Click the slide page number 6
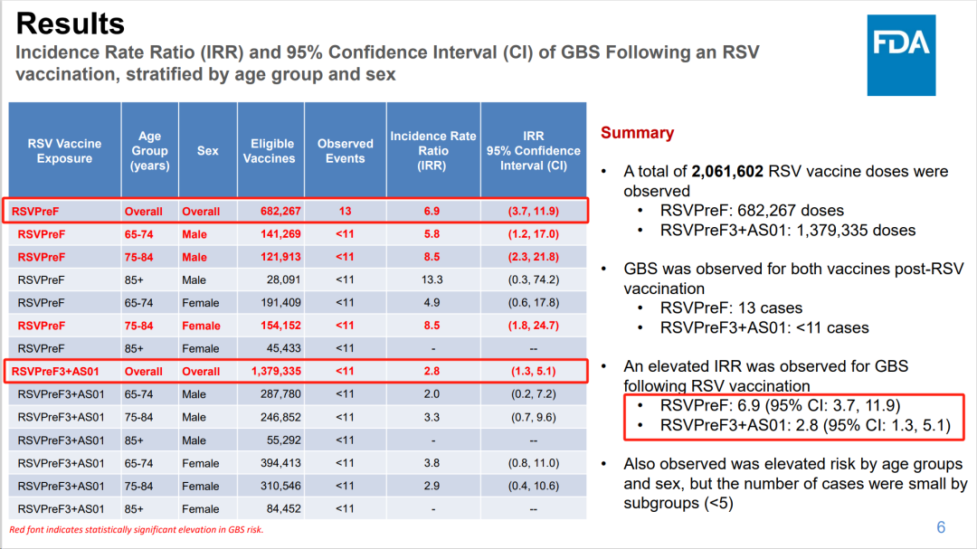The height and width of the screenshot is (549, 977). click(x=941, y=528)
